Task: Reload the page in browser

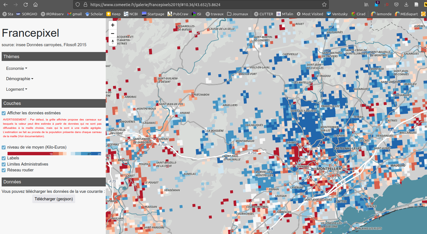Action: point(26,5)
